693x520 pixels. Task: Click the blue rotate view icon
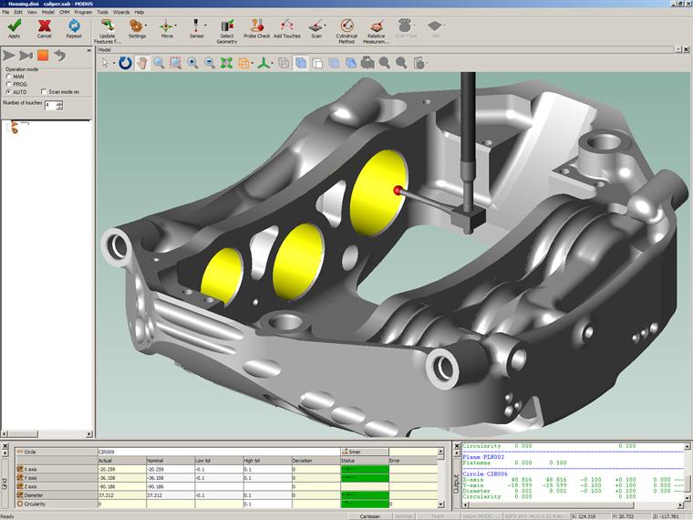point(125,63)
